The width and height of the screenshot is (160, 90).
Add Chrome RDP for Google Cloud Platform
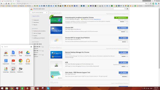[x=123, y=38]
